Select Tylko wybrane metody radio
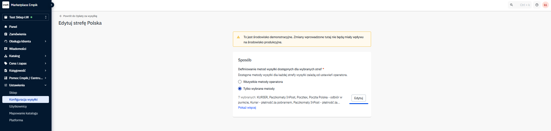 [x=240, y=89]
